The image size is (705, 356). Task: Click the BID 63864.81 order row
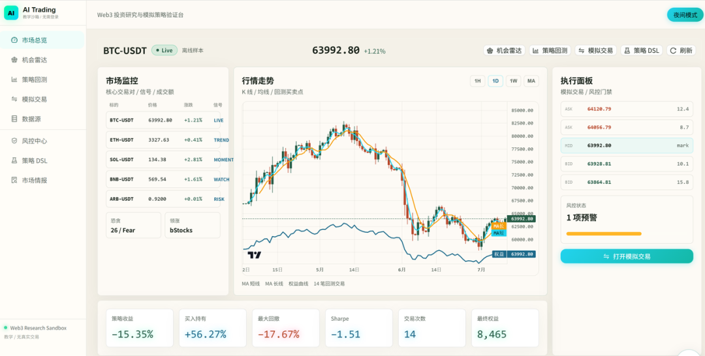click(627, 183)
